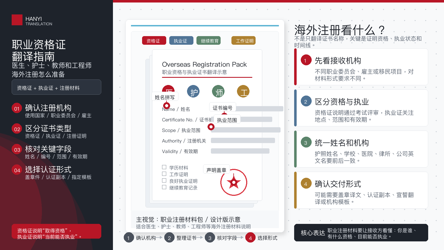The image size is (444, 250).
Task: Click the red ring marker above Name / 姓名
Action: pos(167,106)
